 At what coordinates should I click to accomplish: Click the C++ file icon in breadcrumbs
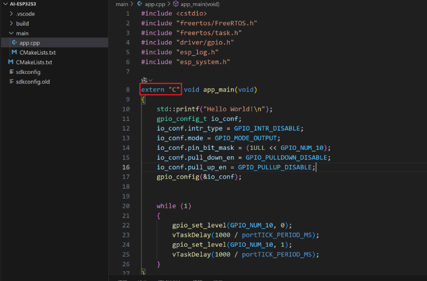[140, 4]
